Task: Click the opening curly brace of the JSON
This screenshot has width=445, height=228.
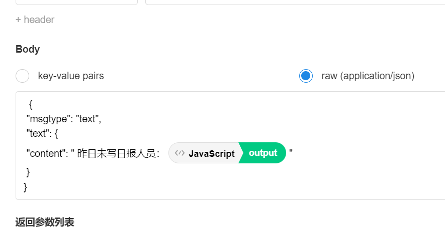Action: [31, 105]
